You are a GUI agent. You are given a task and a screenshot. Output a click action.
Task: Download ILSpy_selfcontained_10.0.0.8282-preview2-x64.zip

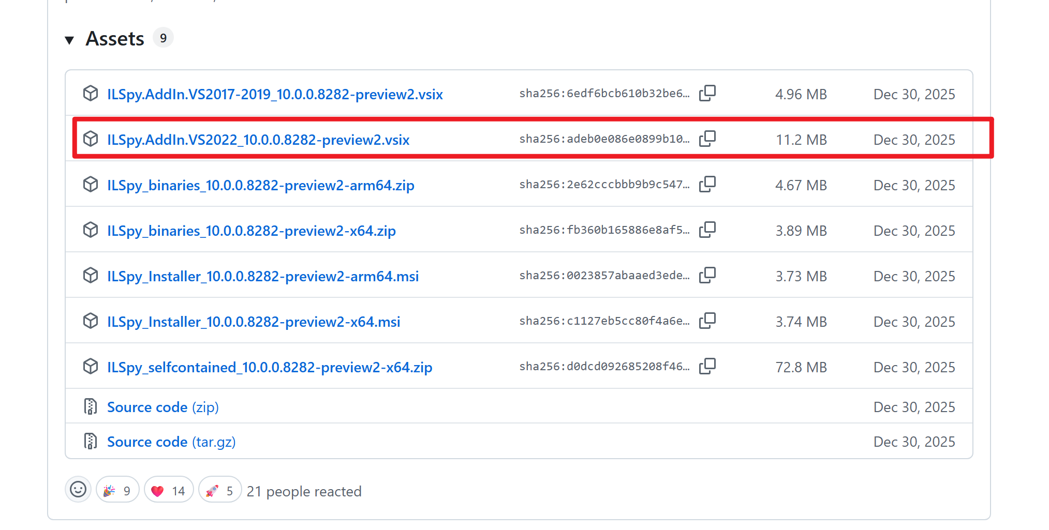(270, 368)
